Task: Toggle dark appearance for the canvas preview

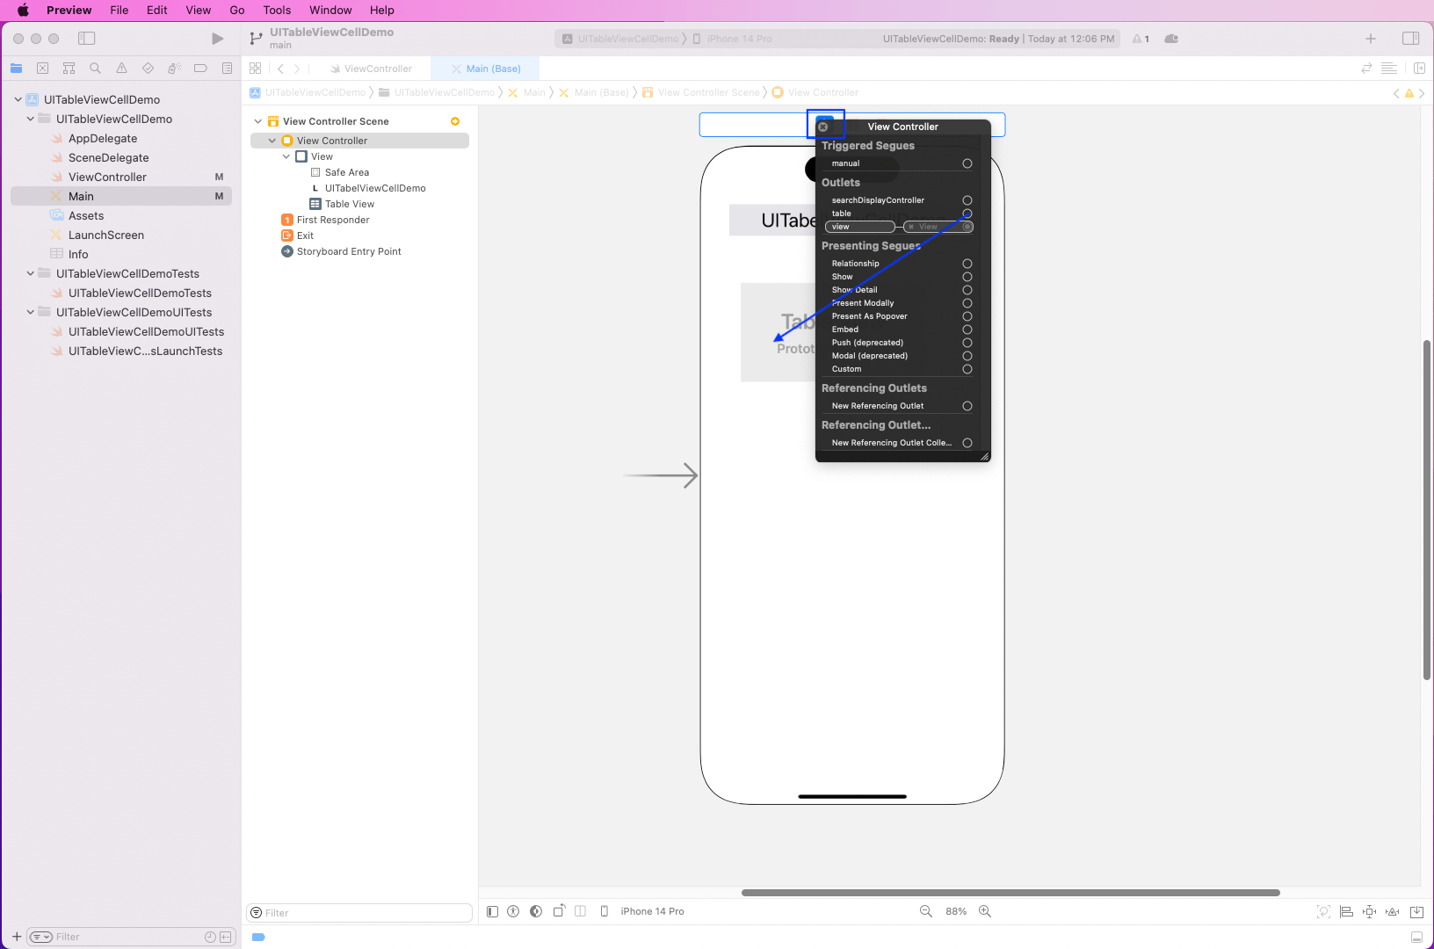Action: tap(536, 911)
